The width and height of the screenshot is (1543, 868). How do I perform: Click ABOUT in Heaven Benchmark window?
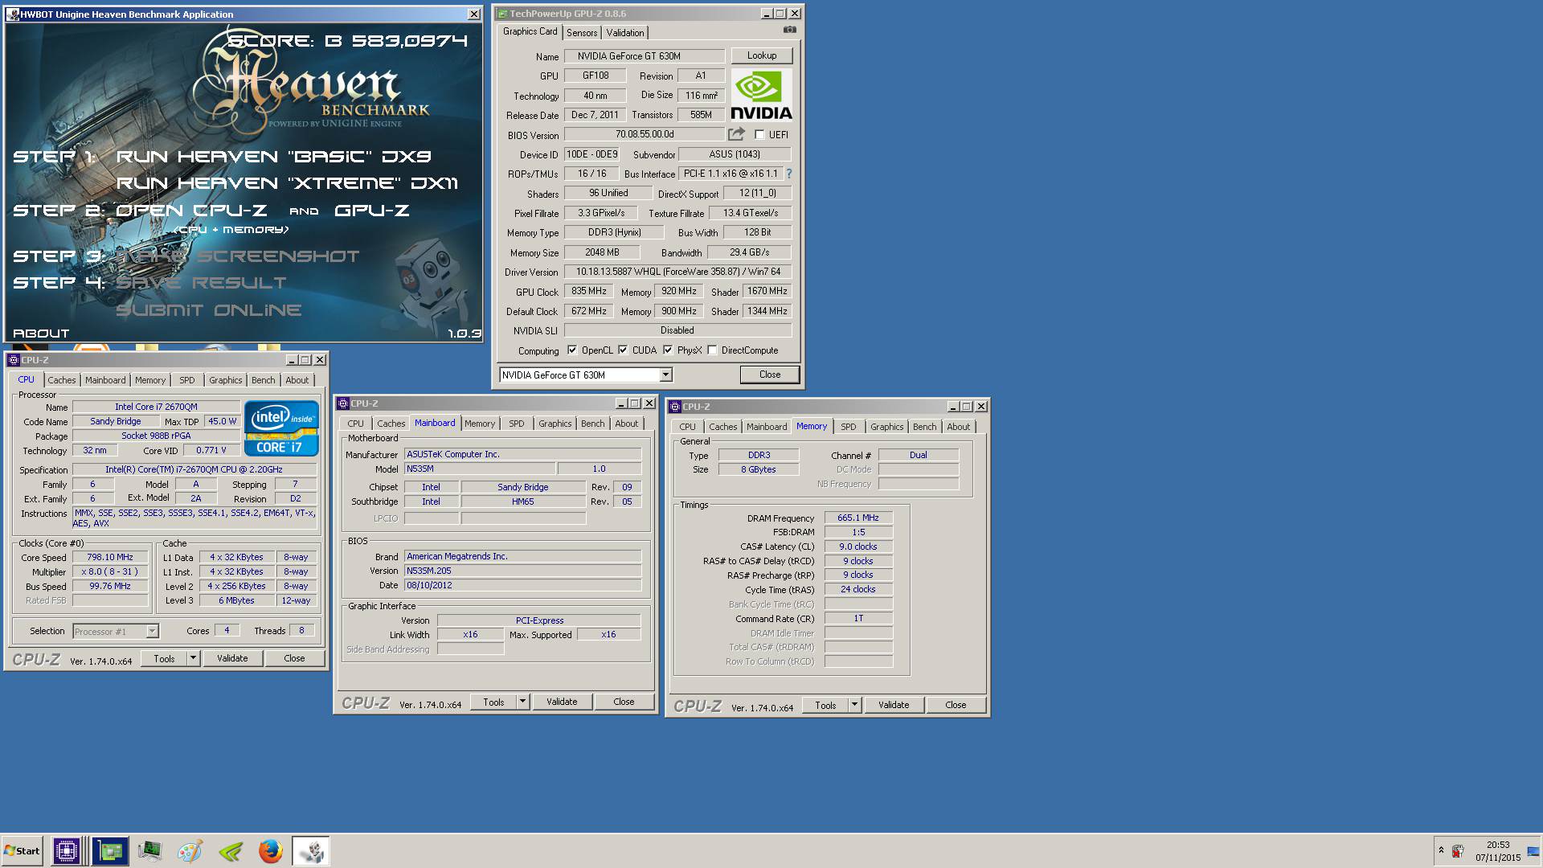coord(41,333)
